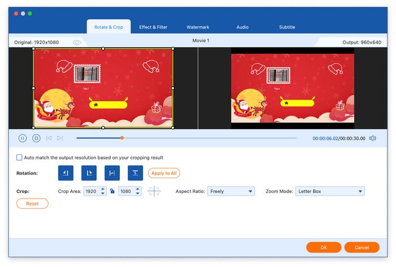Pause the video preview
396x267 pixels.
(x=23, y=138)
